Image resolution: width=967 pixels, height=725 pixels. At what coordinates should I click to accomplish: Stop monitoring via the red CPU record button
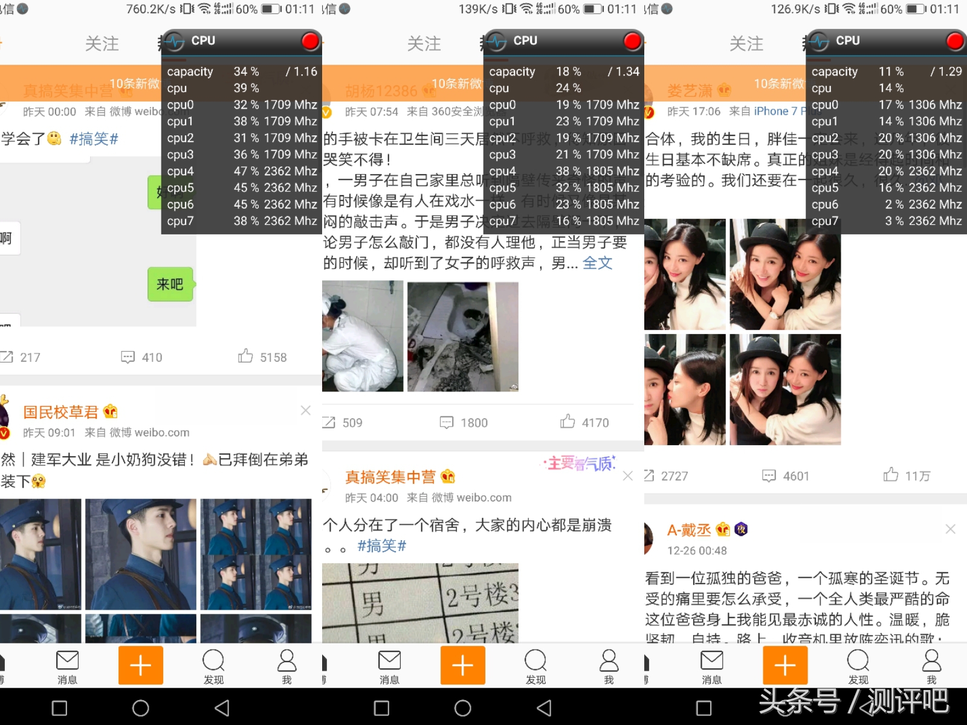(x=310, y=41)
